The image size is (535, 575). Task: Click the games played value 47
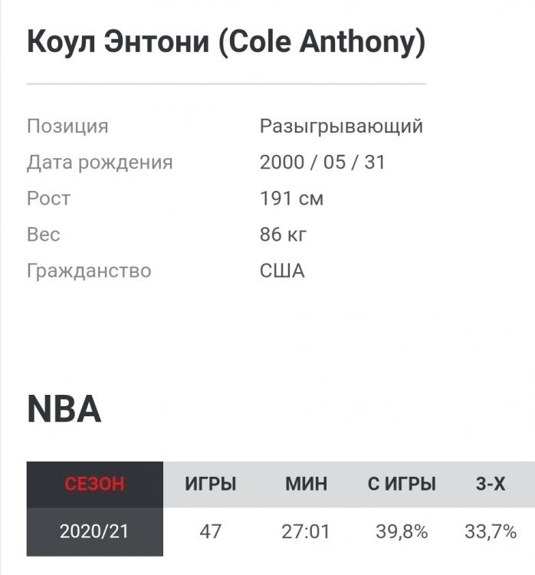(x=210, y=531)
